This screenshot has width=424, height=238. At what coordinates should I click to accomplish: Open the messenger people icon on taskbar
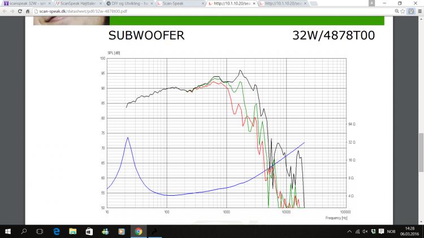click(x=106, y=232)
